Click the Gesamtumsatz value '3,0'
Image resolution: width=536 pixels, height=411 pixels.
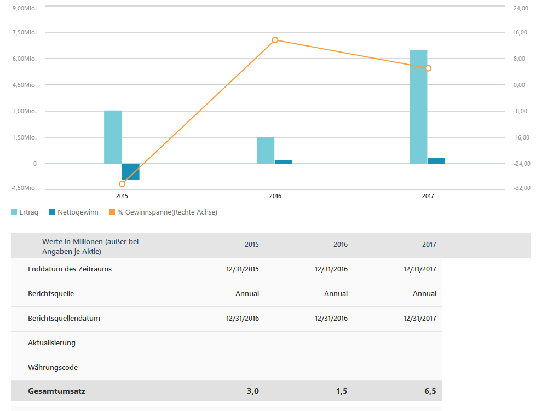pos(253,391)
